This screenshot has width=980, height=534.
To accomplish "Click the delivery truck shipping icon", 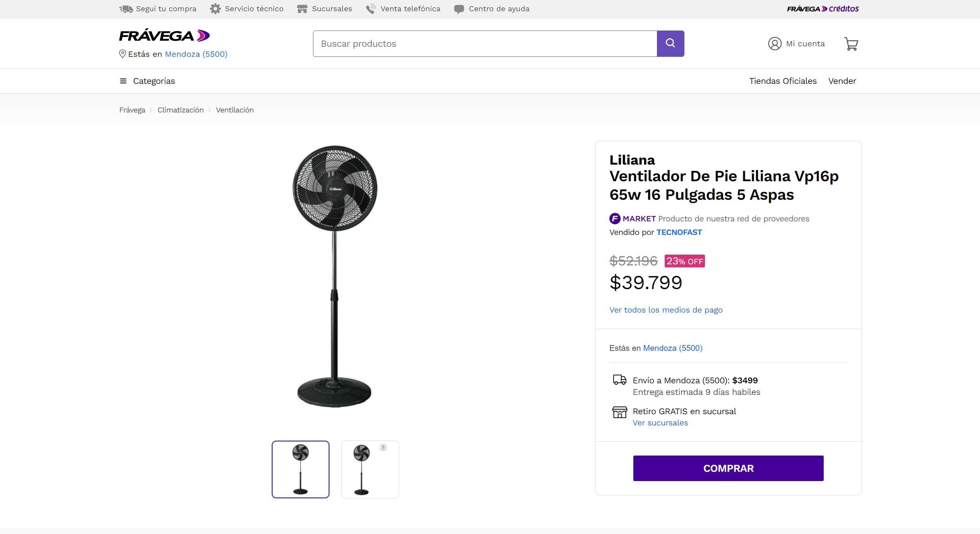I will [x=619, y=381].
